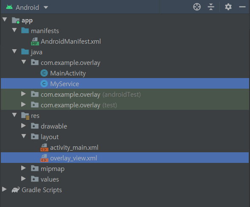Open the project view settings gear
The width and height of the screenshot is (250, 207).
click(228, 7)
